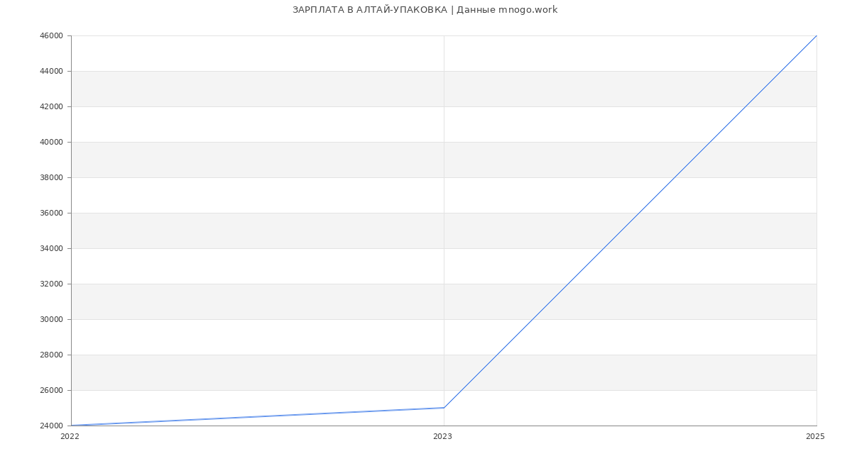Click the 42000 y-axis label
Image resolution: width=852 pixels, height=461 pixels.
[51, 106]
